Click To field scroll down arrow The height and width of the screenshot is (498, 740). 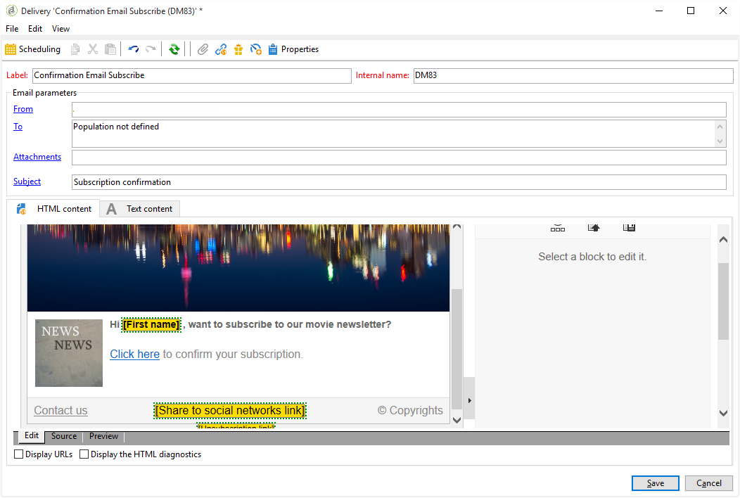point(720,141)
